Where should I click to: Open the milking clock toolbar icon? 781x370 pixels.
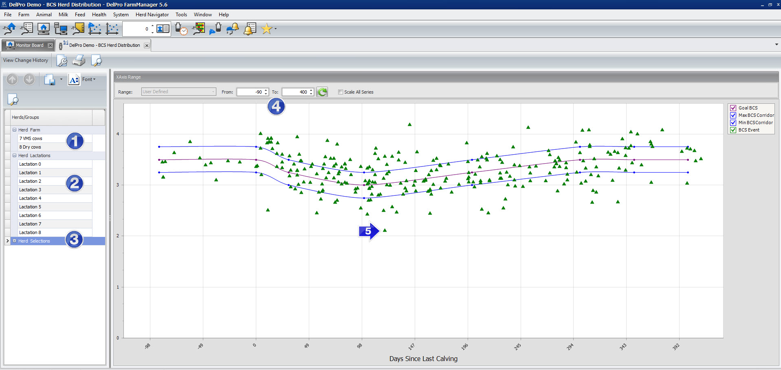[x=181, y=29]
